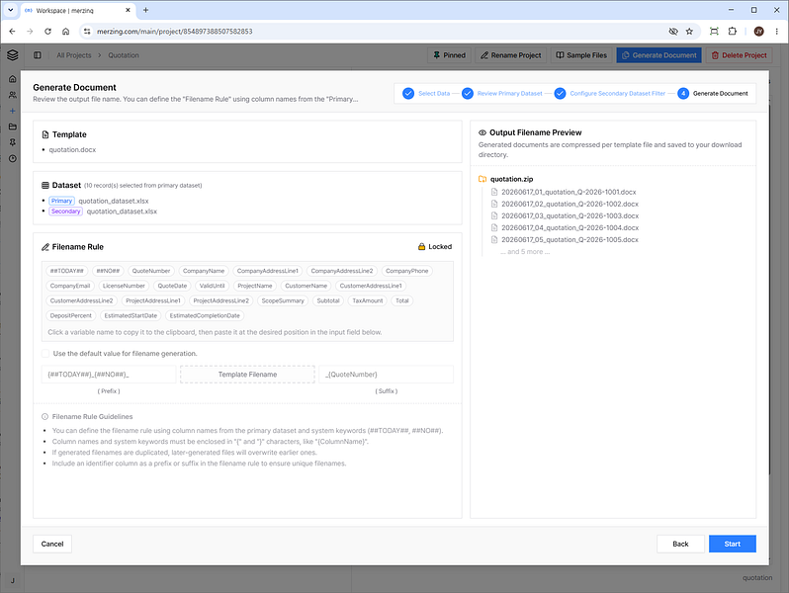This screenshot has height=593, width=789.
Task: Click the J avatar in sidebar bottom
Action: pos(13,580)
